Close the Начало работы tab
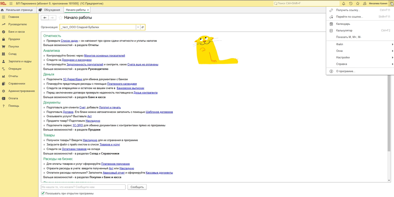The width and height of the screenshot is (394, 197). pos(88,10)
